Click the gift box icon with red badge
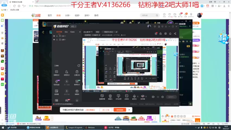Screen dimensions: 231x130 tap(156, 34)
